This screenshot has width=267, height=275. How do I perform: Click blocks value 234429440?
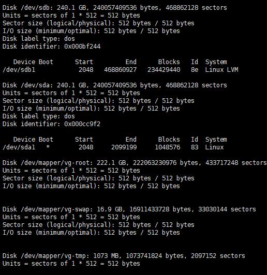(164, 70)
